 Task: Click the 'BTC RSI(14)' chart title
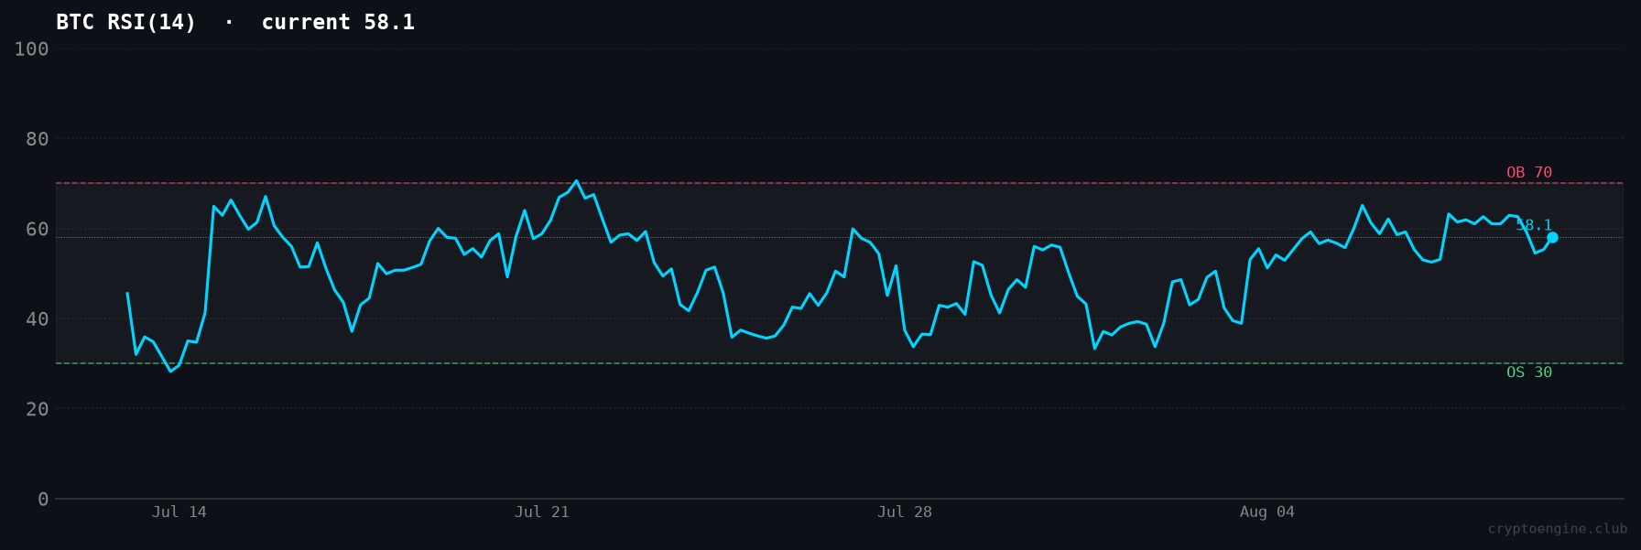click(x=126, y=22)
